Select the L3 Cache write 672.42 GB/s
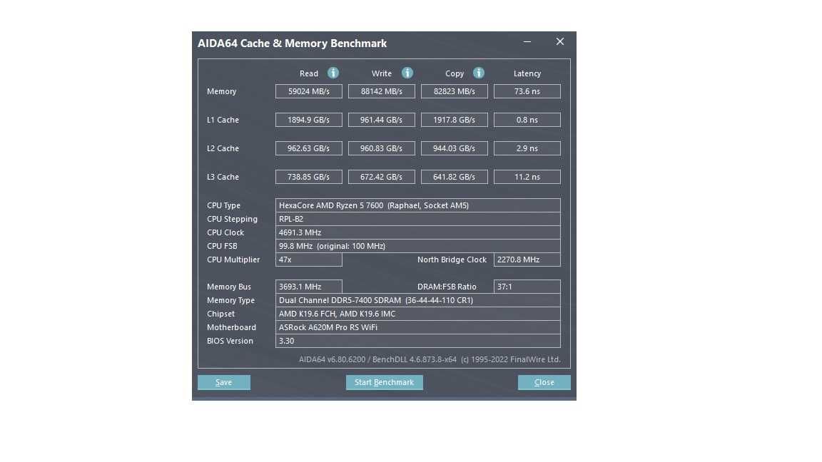This screenshot has height=462, width=822. click(x=382, y=177)
